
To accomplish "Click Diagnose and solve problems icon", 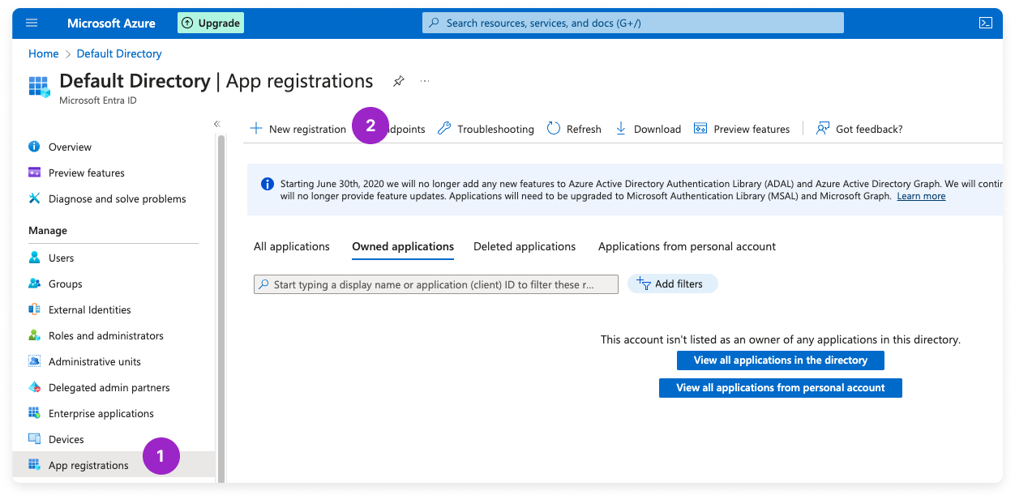I will pyautogui.click(x=34, y=198).
